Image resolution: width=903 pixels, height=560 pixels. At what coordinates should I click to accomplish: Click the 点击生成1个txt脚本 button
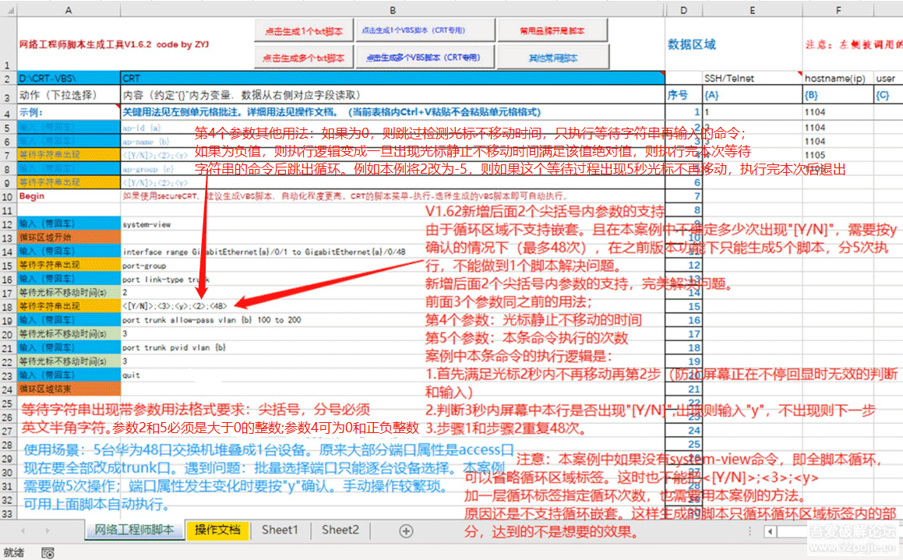[304, 31]
